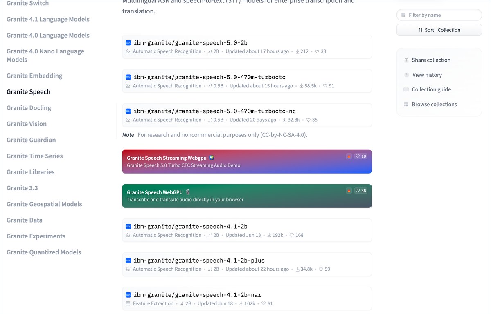
Task: Open Granite 3.3 collection
Action: click(22, 188)
